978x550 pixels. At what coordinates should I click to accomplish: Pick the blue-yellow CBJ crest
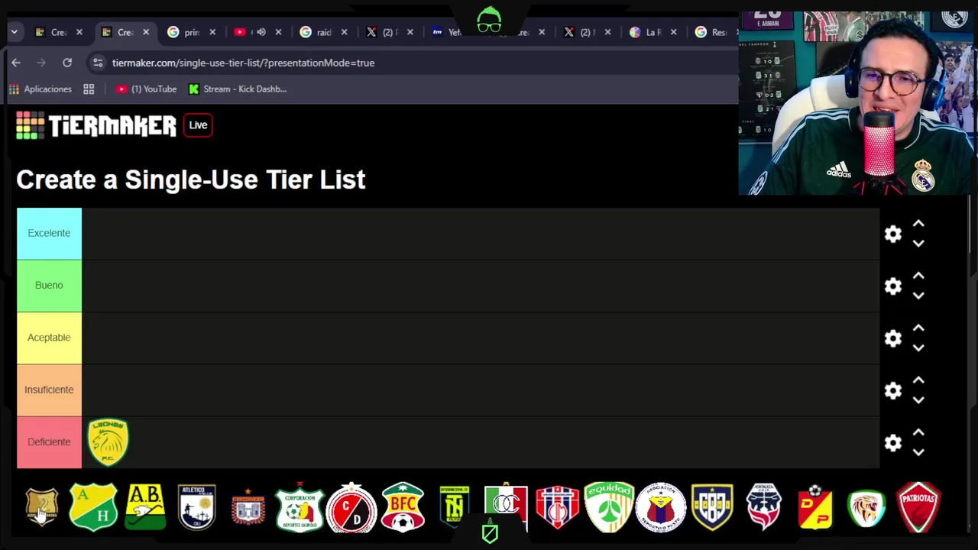(x=712, y=506)
